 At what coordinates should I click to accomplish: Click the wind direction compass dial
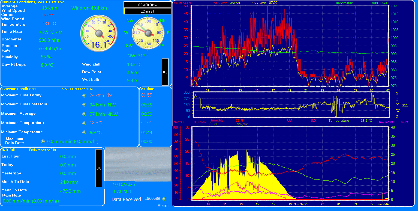pyautogui.click(x=148, y=33)
